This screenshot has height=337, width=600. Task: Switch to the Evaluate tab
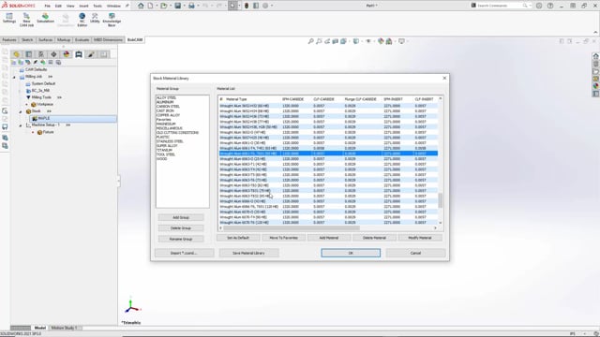click(x=82, y=39)
